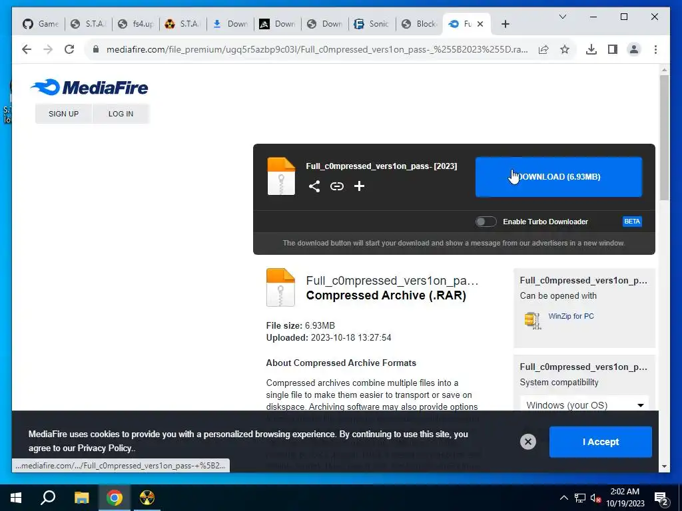Click the network tray icon
The height and width of the screenshot is (511, 682).
(x=580, y=498)
